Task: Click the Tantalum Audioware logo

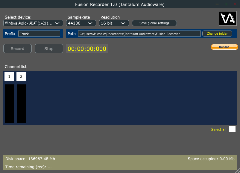Action: [228, 18]
